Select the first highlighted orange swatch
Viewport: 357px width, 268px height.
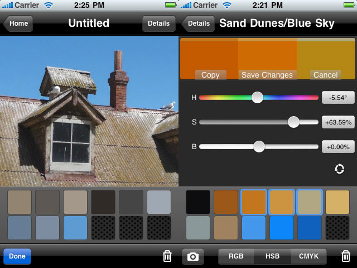click(x=254, y=202)
